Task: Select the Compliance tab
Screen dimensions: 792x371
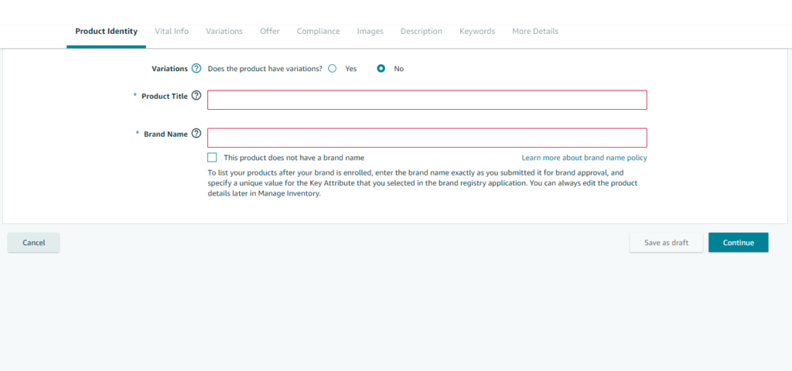Action: click(x=318, y=32)
